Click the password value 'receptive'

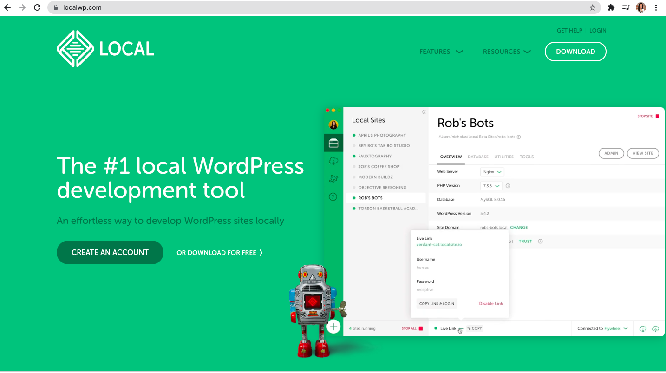[x=425, y=290]
